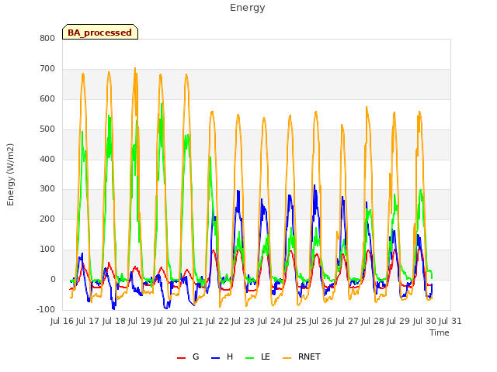The image size is (497, 372).
Task: Click the 200 y-axis tick value
Action: 47,219
